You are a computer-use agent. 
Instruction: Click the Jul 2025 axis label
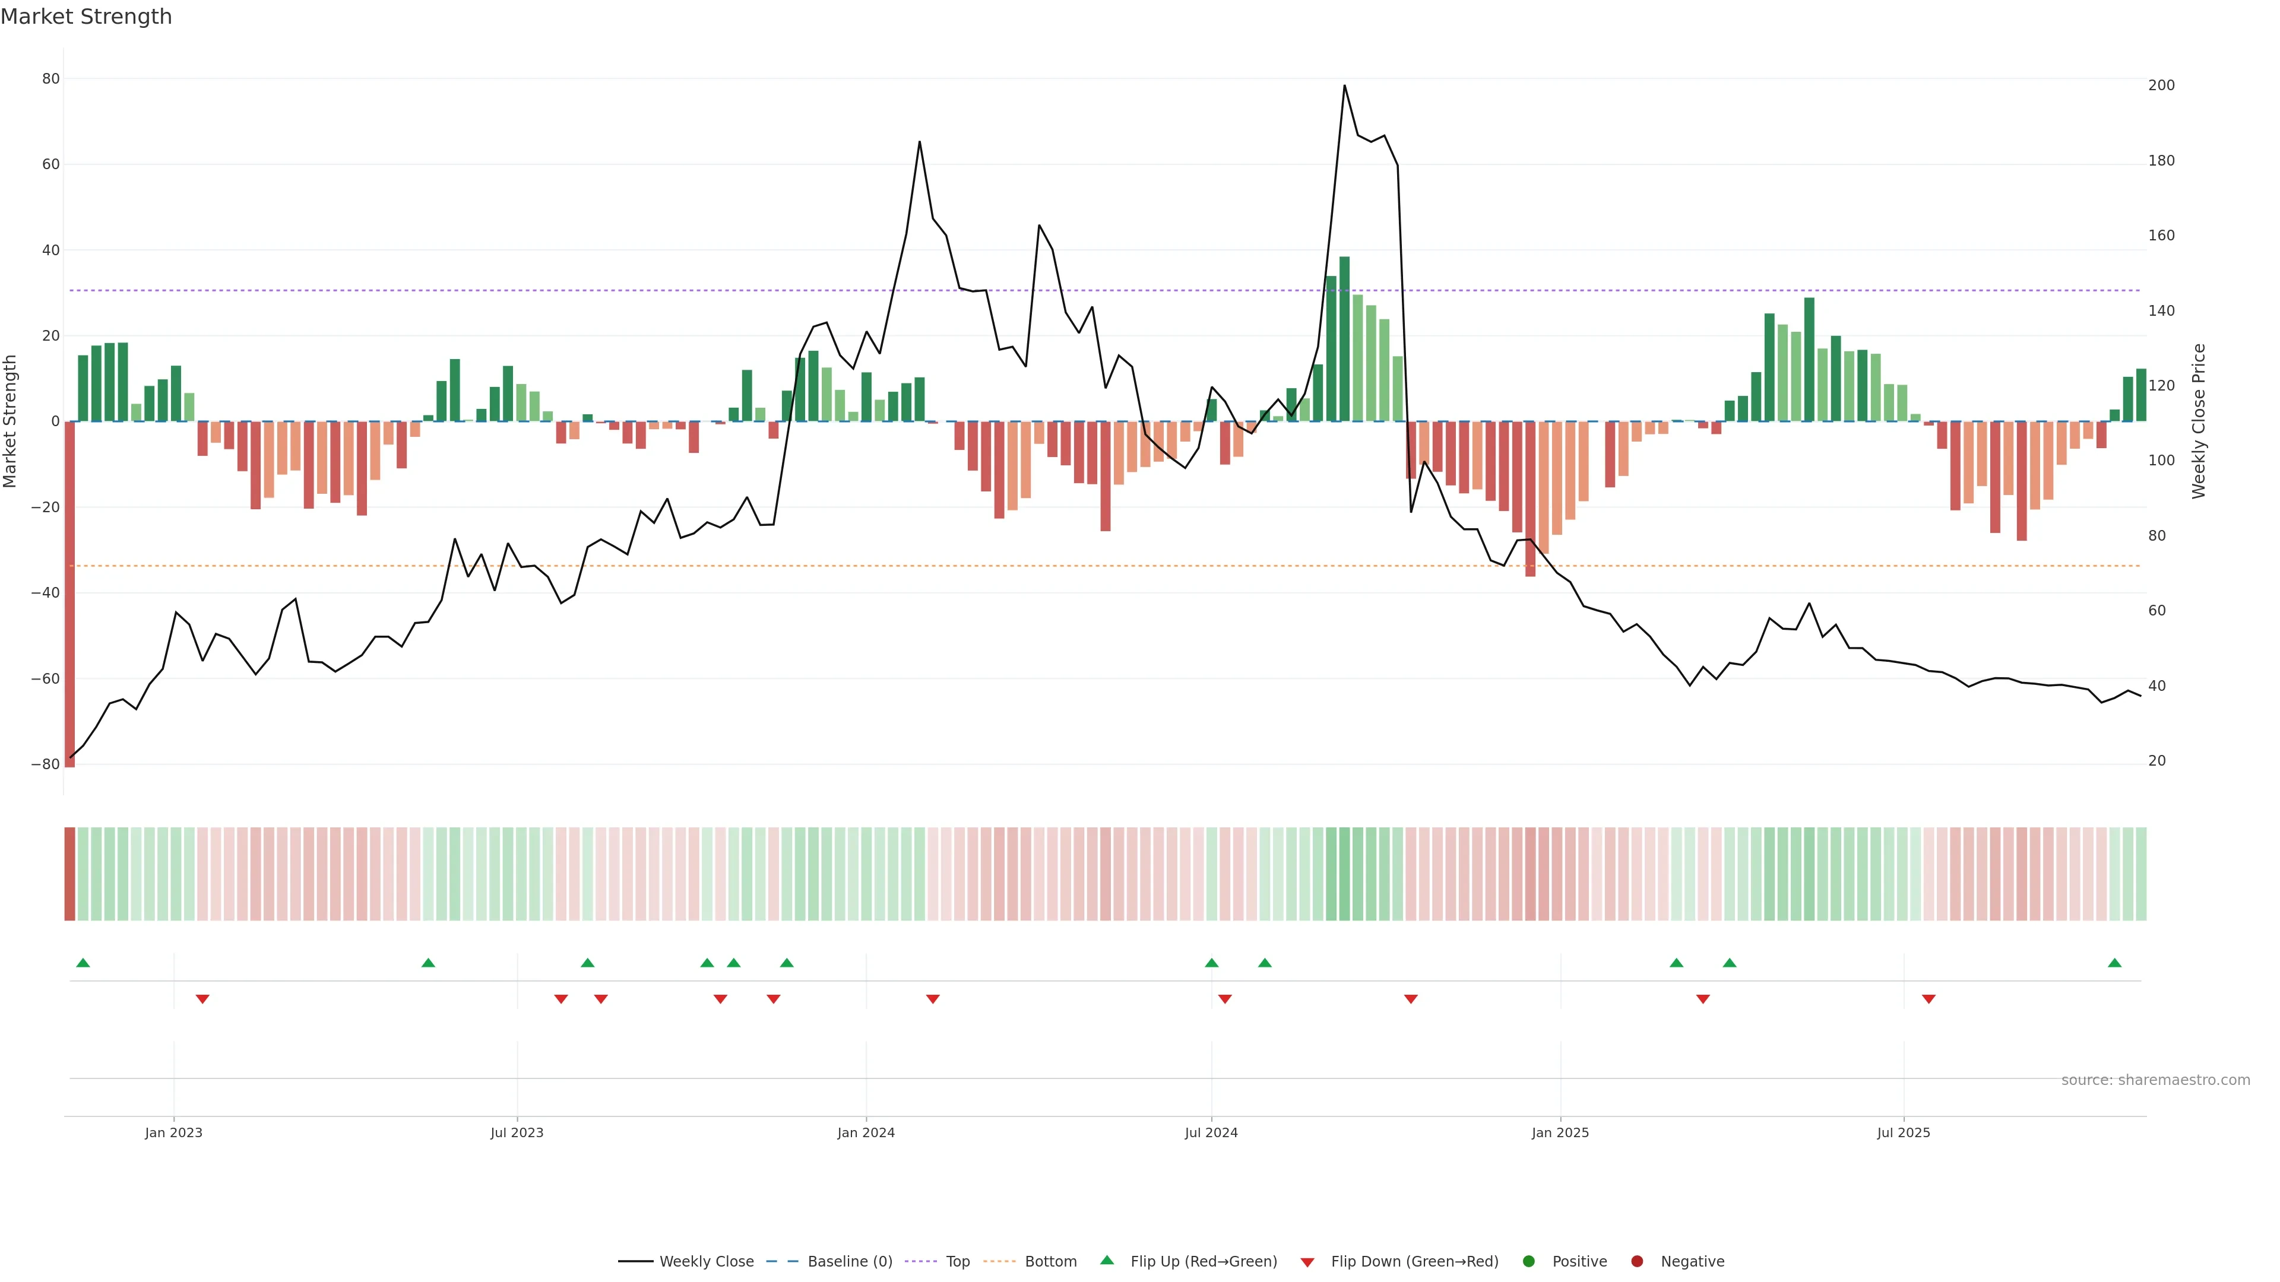point(1903,1132)
